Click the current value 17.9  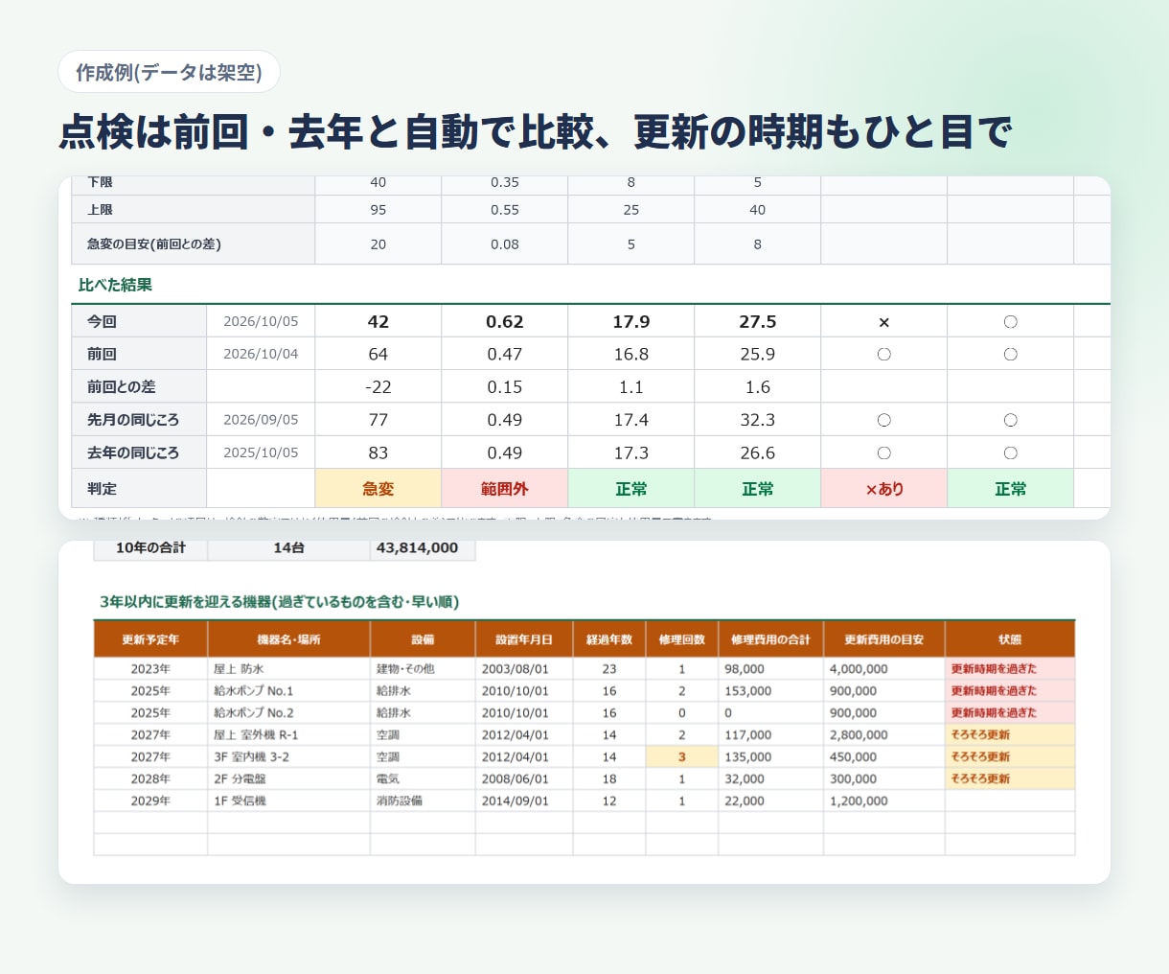(631, 322)
